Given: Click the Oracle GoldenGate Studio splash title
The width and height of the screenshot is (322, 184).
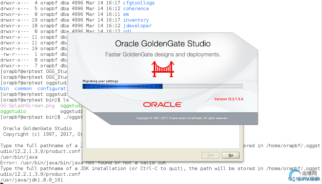Looking at the screenshot, I should pos(163,44).
